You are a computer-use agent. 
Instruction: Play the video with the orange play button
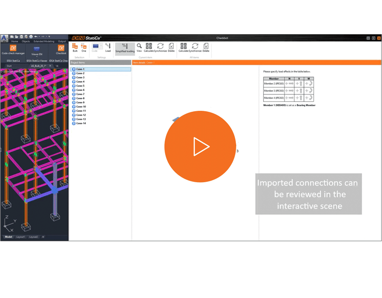coord(200,147)
